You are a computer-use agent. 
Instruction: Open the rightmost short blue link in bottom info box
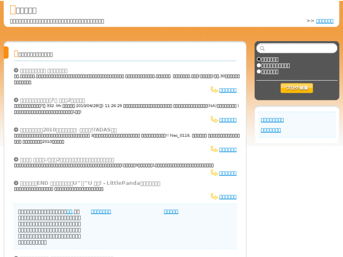pos(171,212)
